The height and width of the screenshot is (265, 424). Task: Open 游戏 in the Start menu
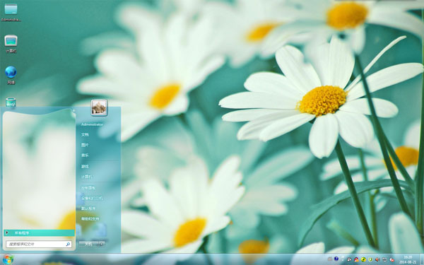click(85, 167)
